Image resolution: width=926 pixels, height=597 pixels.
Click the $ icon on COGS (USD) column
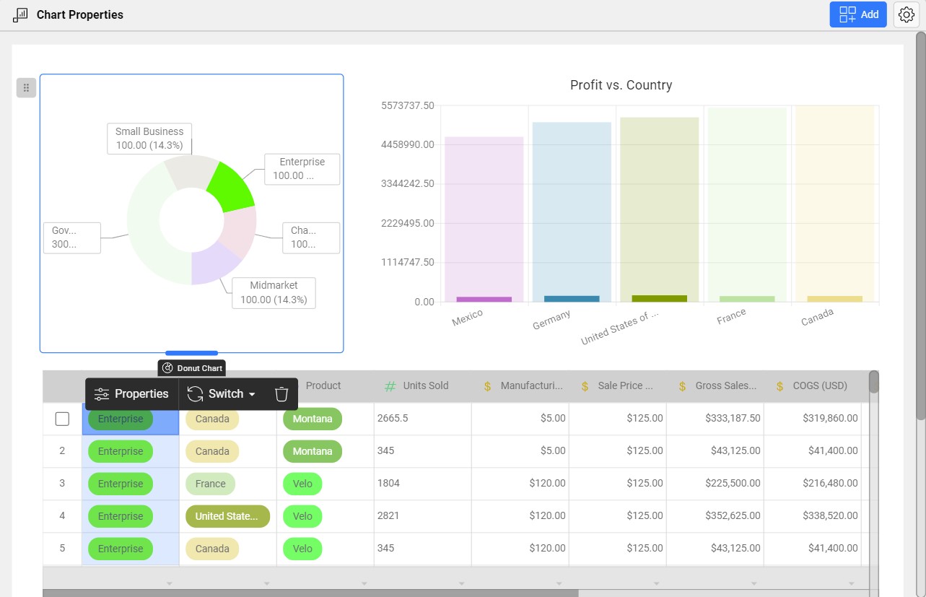click(x=779, y=385)
